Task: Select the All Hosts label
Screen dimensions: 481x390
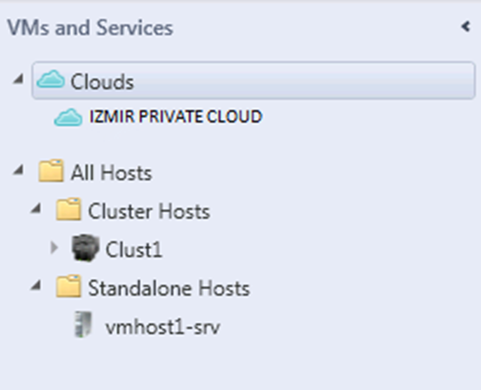Action: pos(112,173)
